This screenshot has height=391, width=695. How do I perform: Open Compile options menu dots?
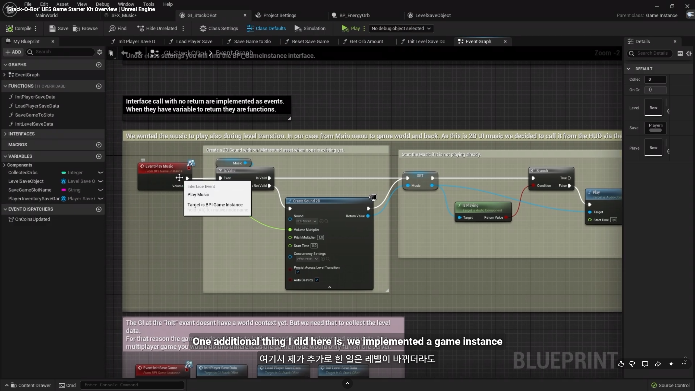(x=36, y=29)
